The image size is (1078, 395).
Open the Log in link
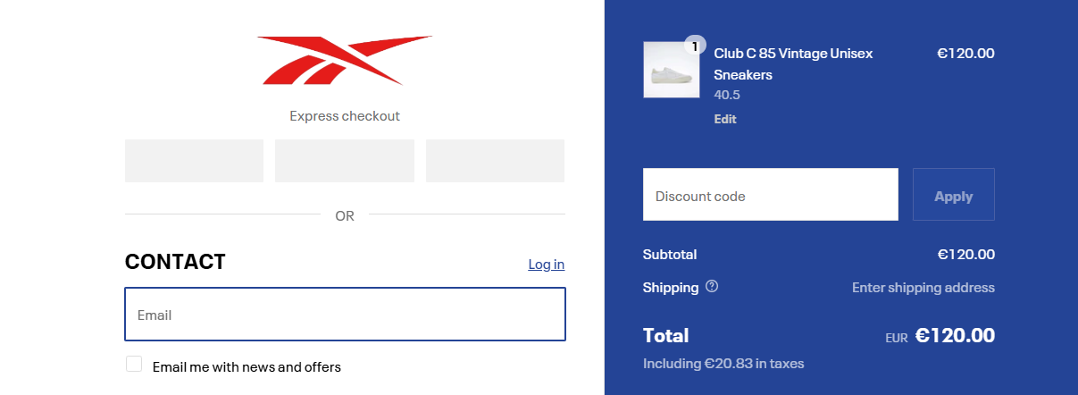point(546,264)
